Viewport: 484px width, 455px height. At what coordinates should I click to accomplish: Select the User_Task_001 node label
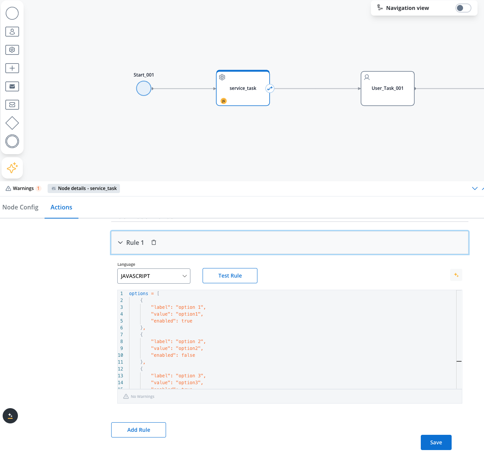(388, 88)
